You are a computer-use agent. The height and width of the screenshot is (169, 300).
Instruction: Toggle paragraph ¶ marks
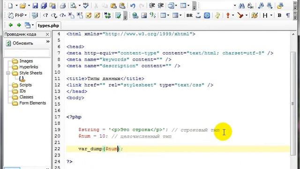[288, 15]
